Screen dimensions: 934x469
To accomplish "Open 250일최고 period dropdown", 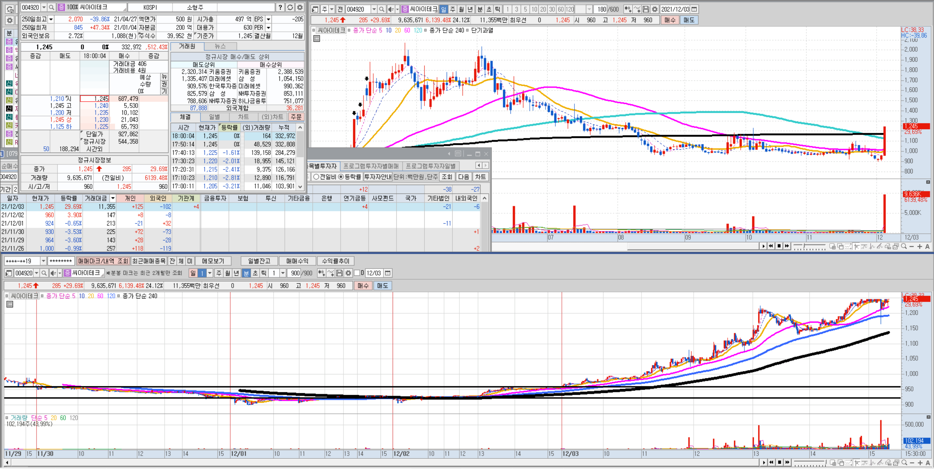I will (x=51, y=19).
